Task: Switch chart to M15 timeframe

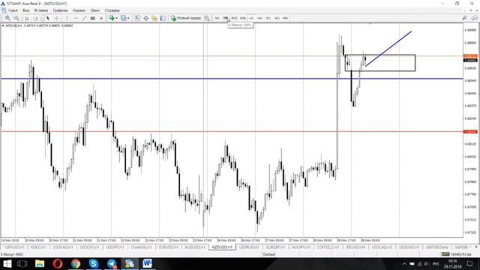Action: 234,18
